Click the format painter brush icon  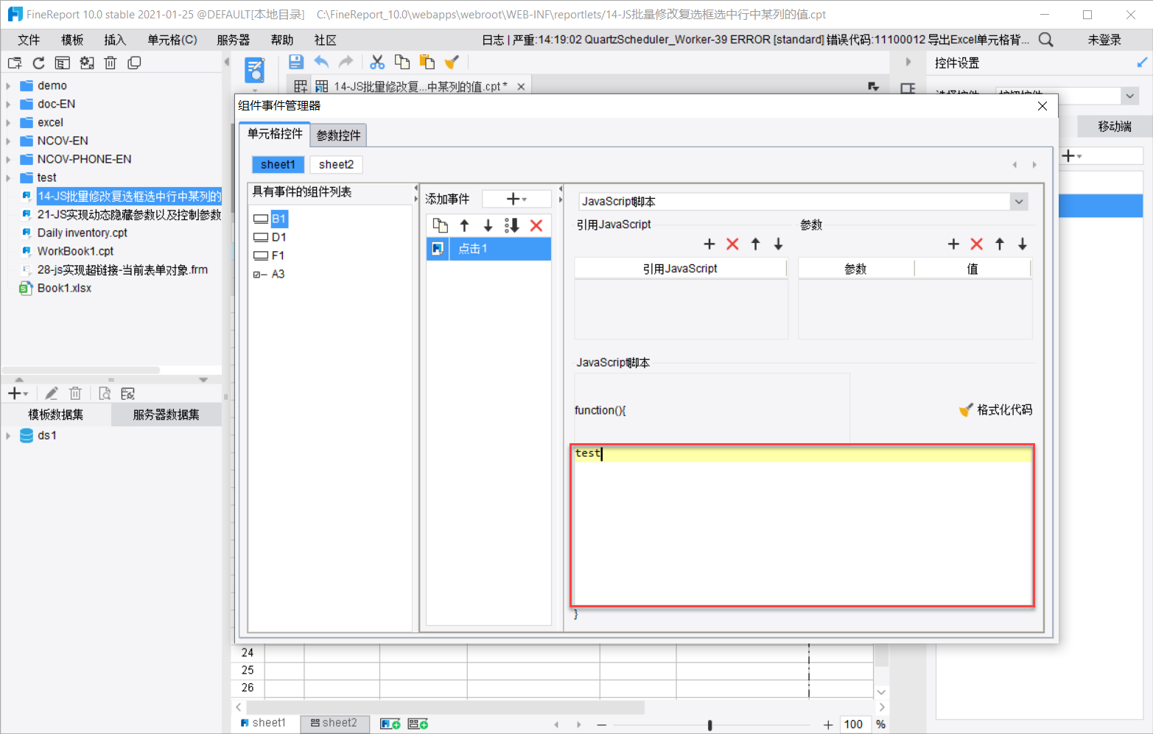(x=452, y=63)
